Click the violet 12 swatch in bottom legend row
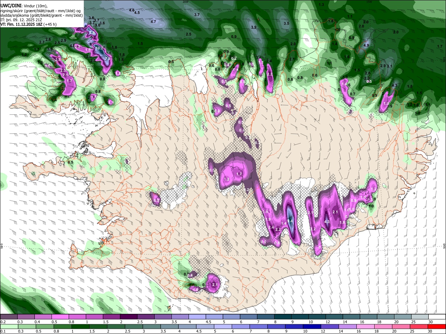This screenshot has height=334, width=446. point(330,327)
